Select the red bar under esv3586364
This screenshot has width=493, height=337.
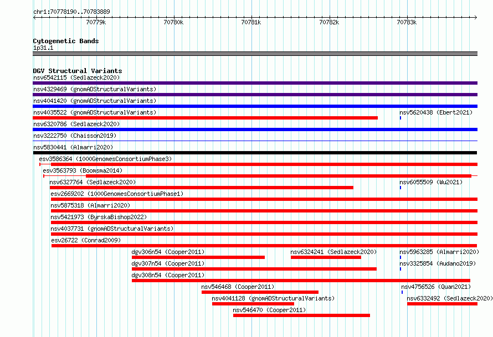click(x=264, y=164)
